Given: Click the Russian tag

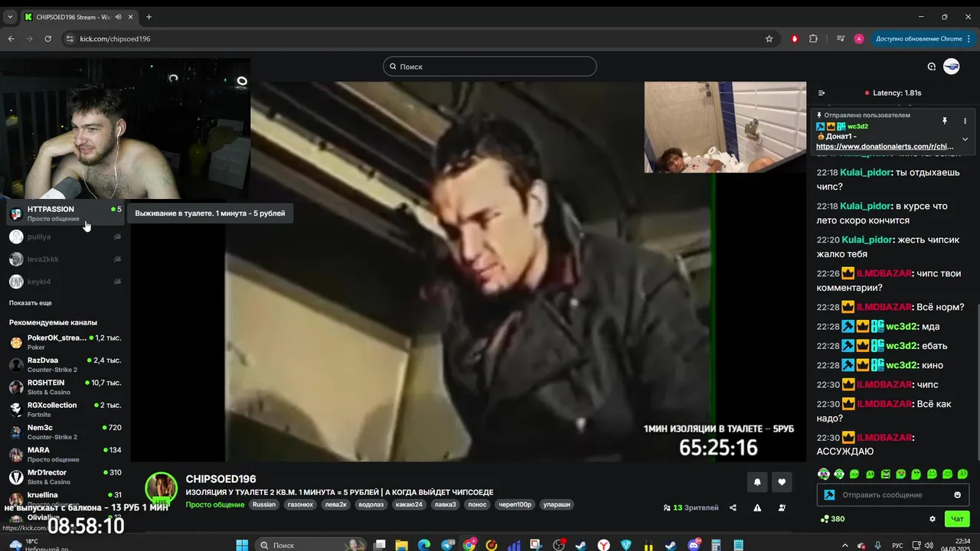Looking at the screenshot, I should [264, 504].
